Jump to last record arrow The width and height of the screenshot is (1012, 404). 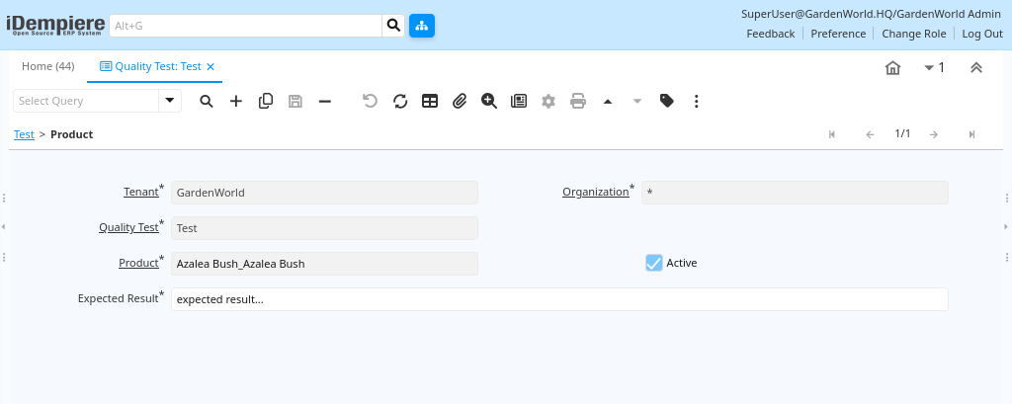(x=972, y=134)
